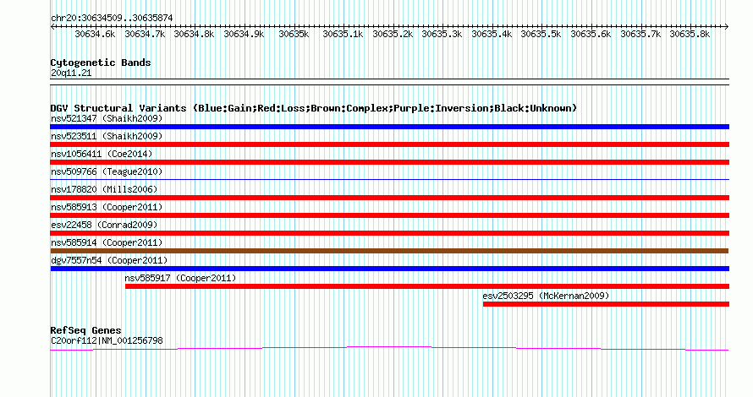Image resolution: width=753 pixels, height=397 pixels.
Task: Open esv22458 (Conrad2009) variant label
Action: [104, 225]
